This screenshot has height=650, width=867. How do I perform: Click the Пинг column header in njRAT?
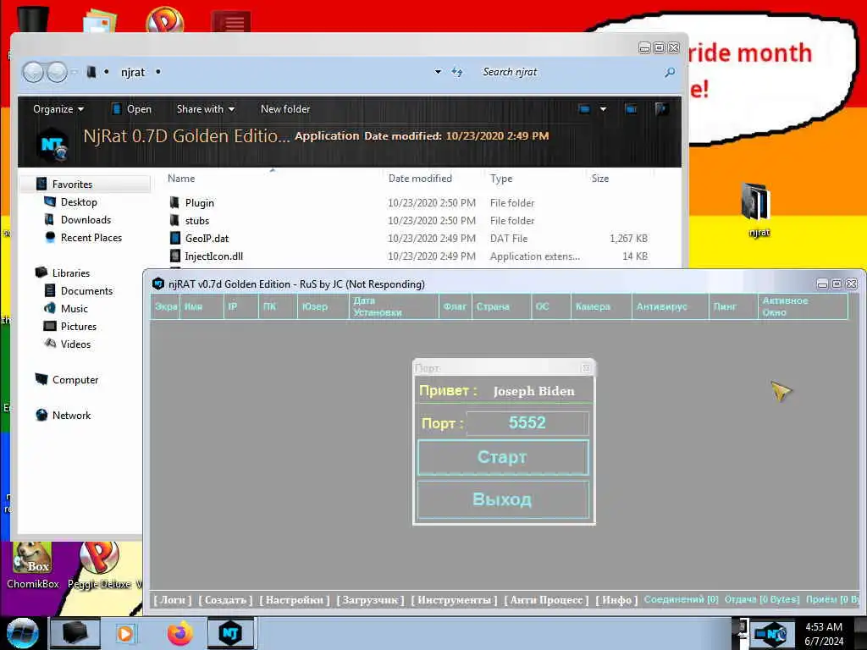click(733, 306)
